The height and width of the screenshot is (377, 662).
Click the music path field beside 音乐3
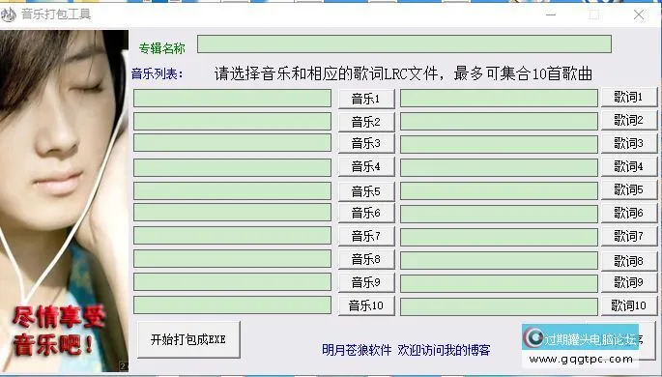232,143
